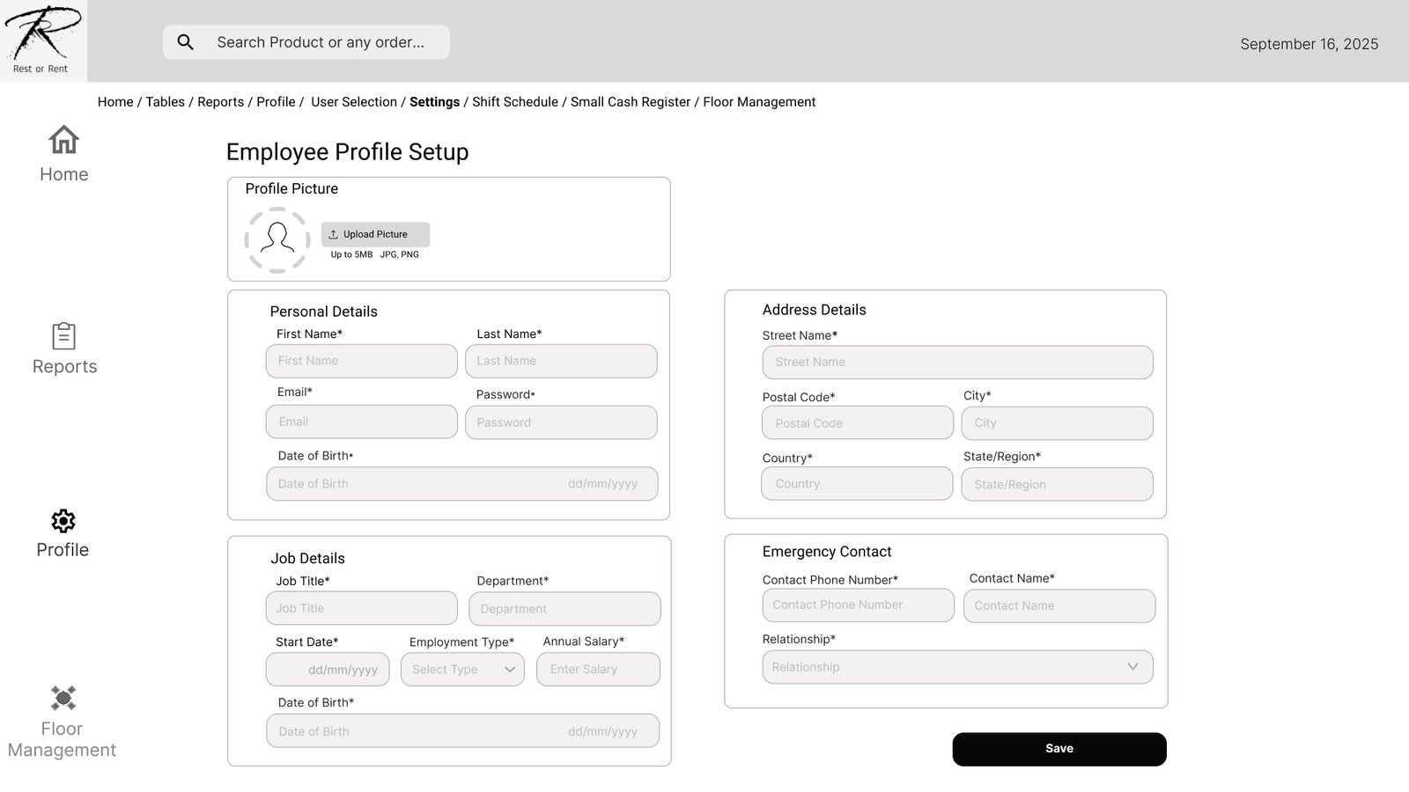The image size is (1409, 792).
Task: Click the search magnifier icon
Action: [185, 42]
